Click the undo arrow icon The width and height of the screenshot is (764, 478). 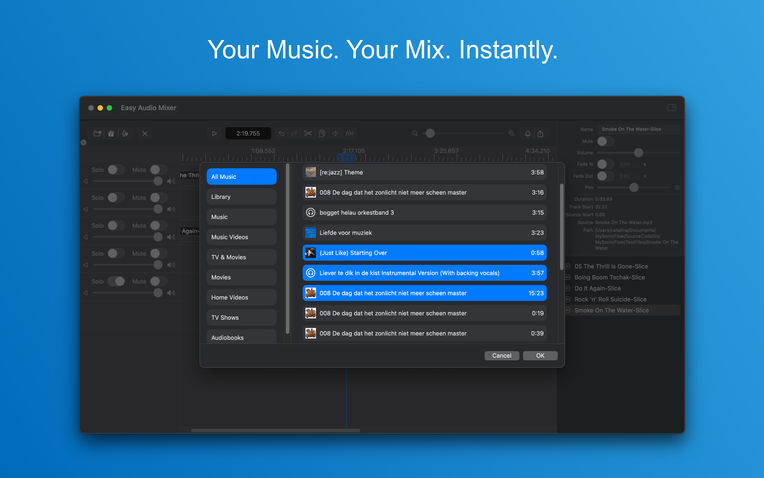pyautogui.click(x=281, y=133)
